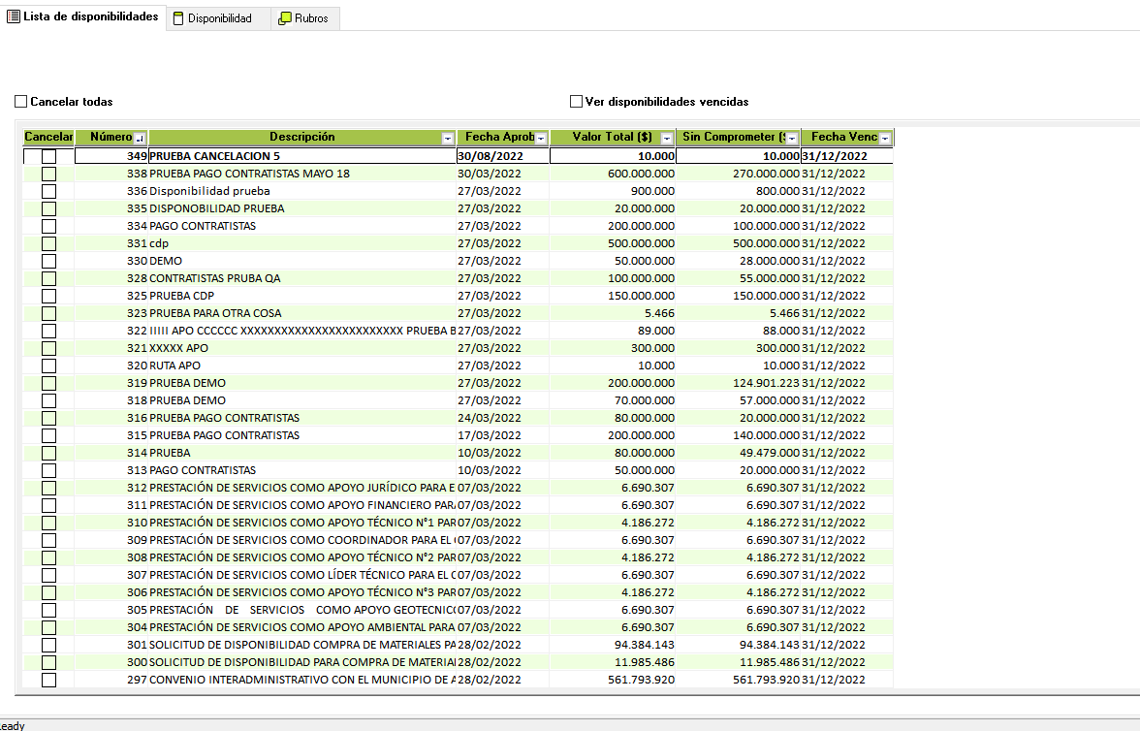Click the Sin Comprometer column header
Image resolution: width=1140 pixels, height=731 pixels.
tap(732, 138)
